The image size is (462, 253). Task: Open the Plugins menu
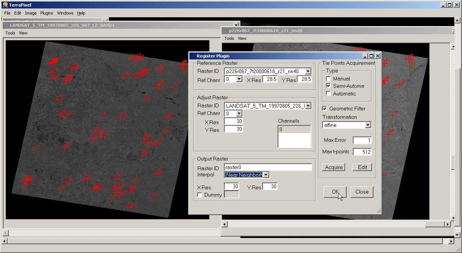pos(46,13)
